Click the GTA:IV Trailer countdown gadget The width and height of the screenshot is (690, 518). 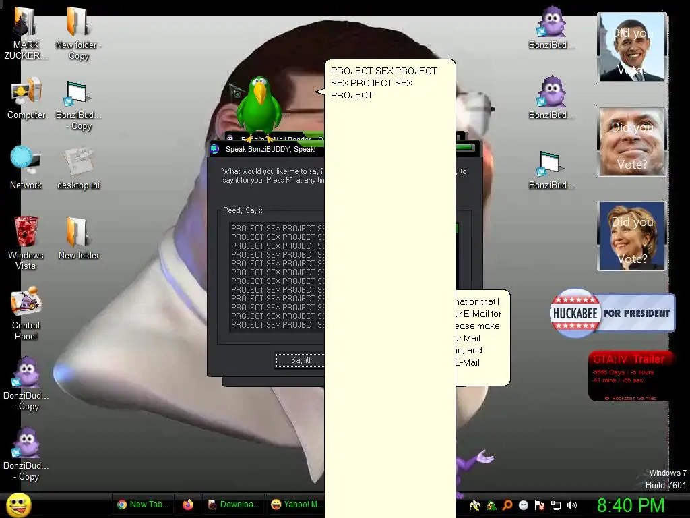click(630, 376)
